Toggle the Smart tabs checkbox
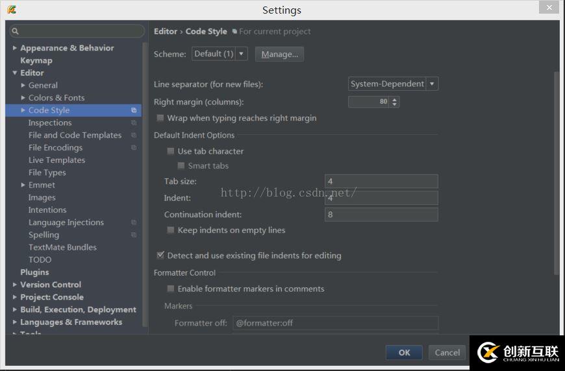This screenshot has height=371, width=565. (181, 165)
